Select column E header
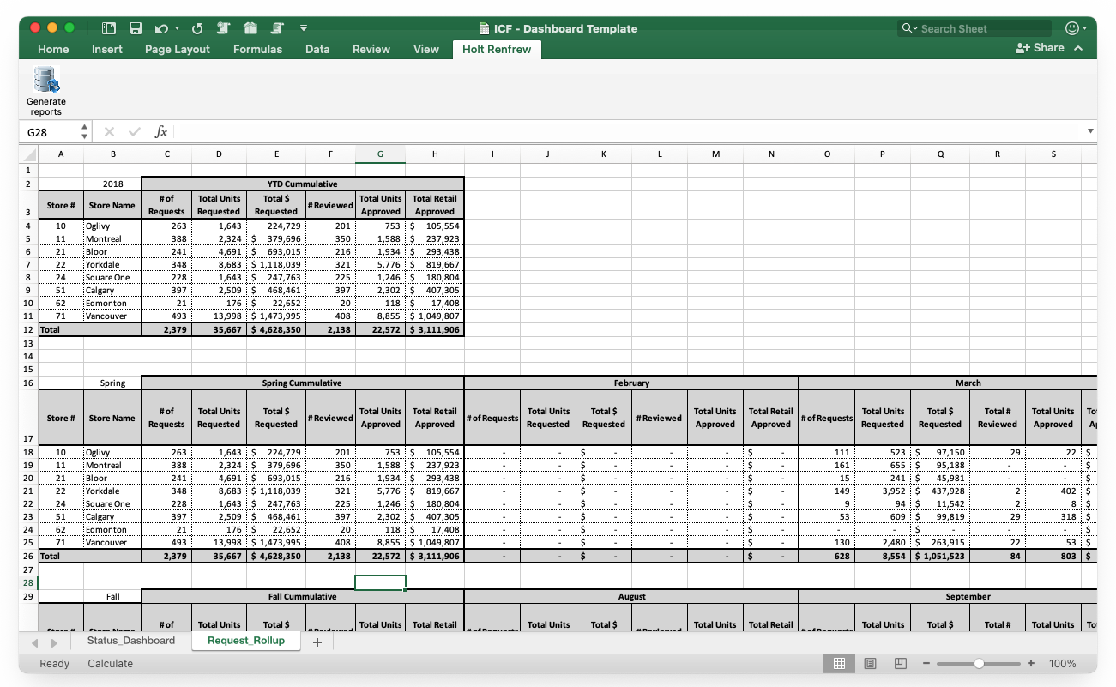The height and width of the screenshot is (687, 1116). tap(276, 154)
